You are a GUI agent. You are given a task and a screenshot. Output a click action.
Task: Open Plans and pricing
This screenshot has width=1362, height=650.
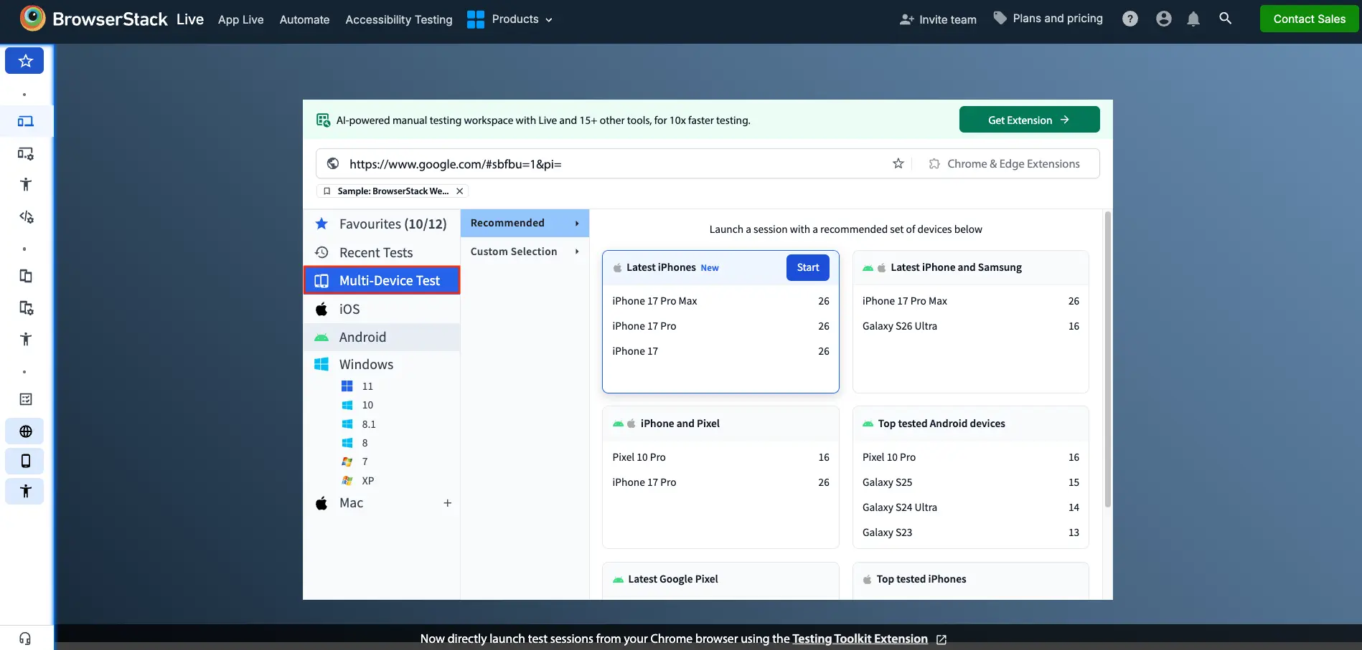pyautogui.click(x=1048, y=19)
